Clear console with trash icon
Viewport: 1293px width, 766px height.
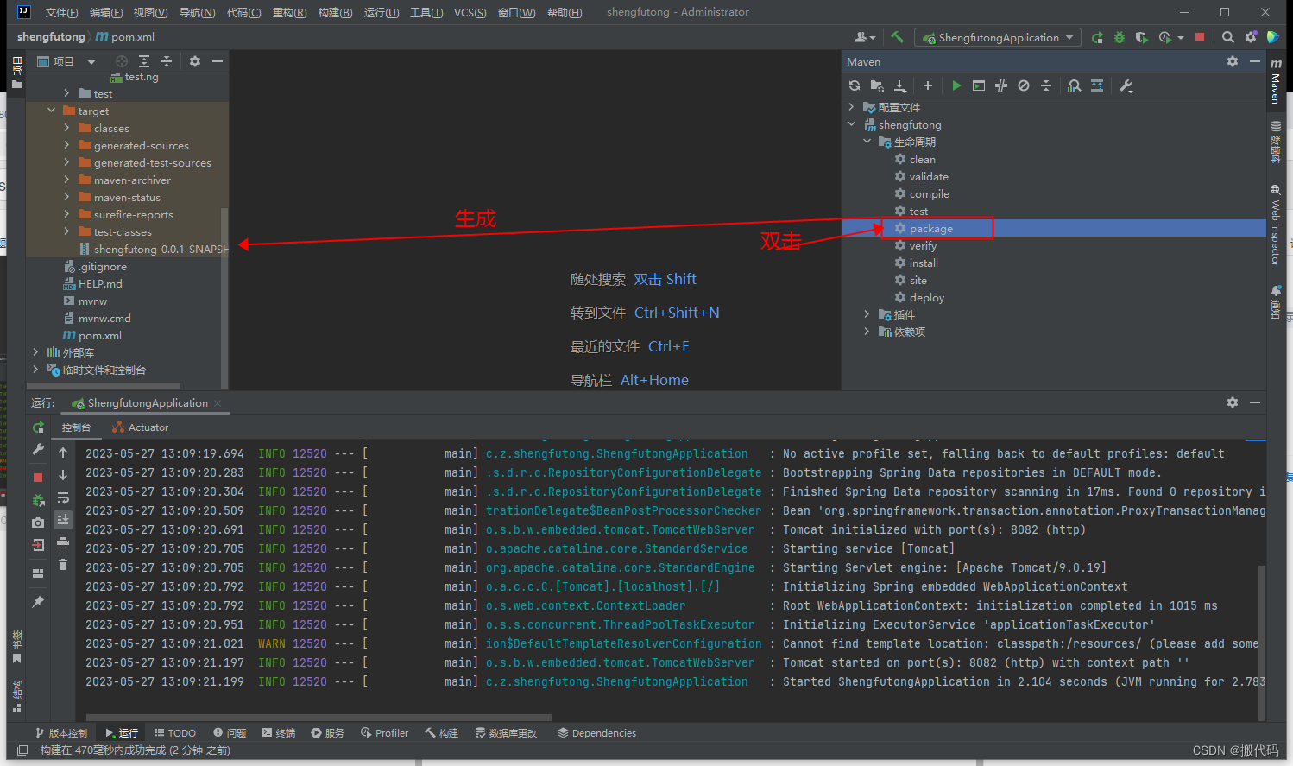pyautogui.click(x=63, y=565)
